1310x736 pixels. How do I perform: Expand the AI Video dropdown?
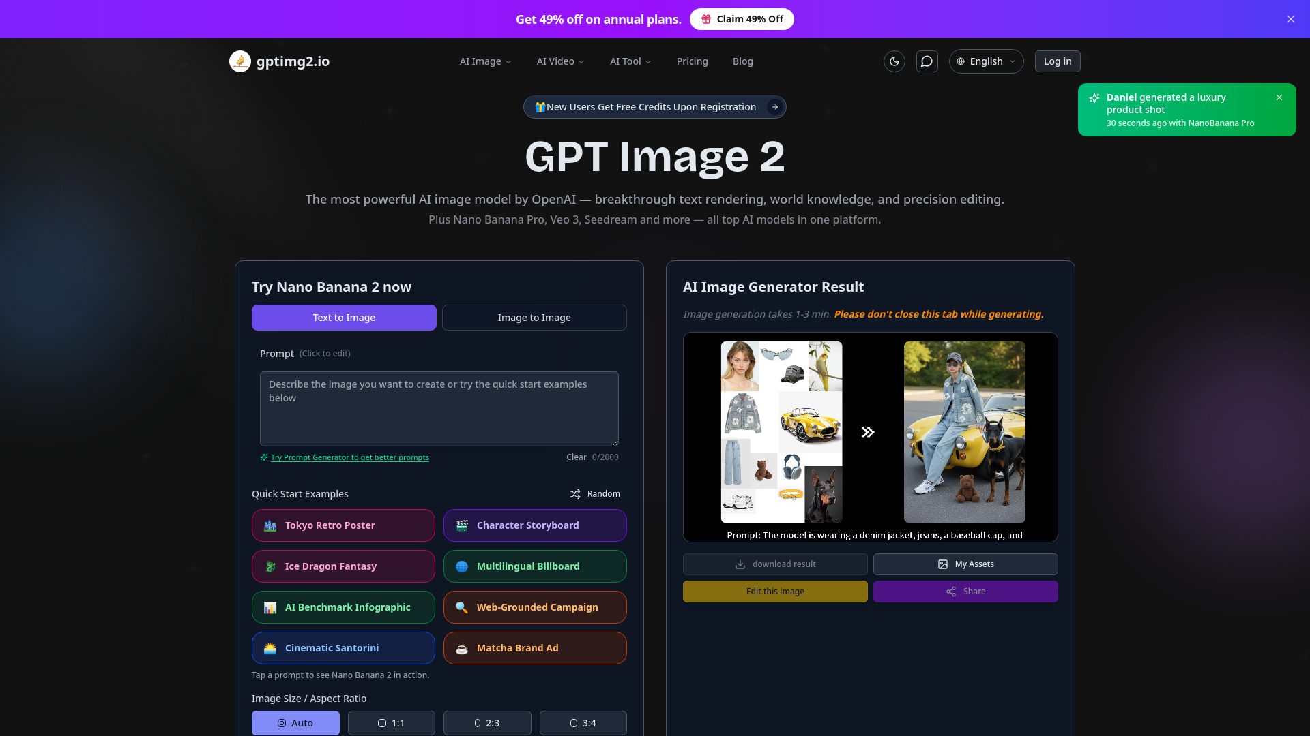point(559,61)
